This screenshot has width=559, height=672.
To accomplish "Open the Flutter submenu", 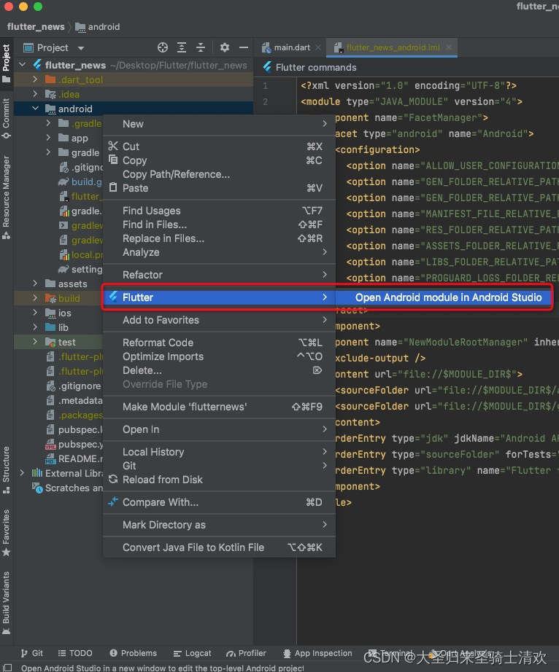I will point(219,297).
